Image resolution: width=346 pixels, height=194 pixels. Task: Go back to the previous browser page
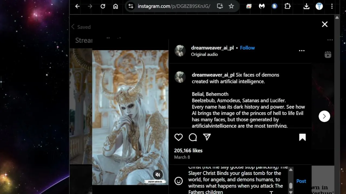pos(78,6)
